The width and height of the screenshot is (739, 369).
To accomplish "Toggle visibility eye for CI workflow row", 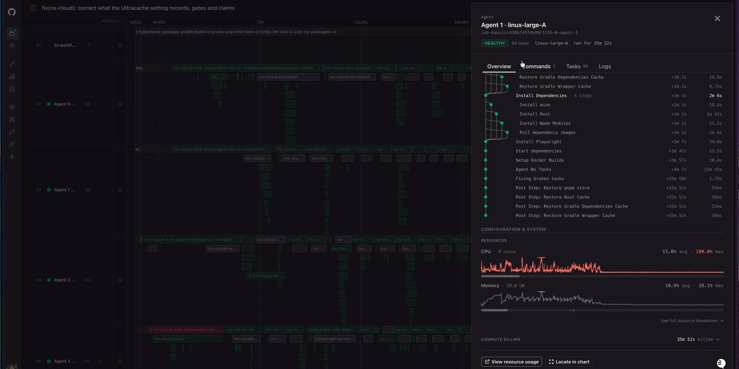I will tap(120, 45).
